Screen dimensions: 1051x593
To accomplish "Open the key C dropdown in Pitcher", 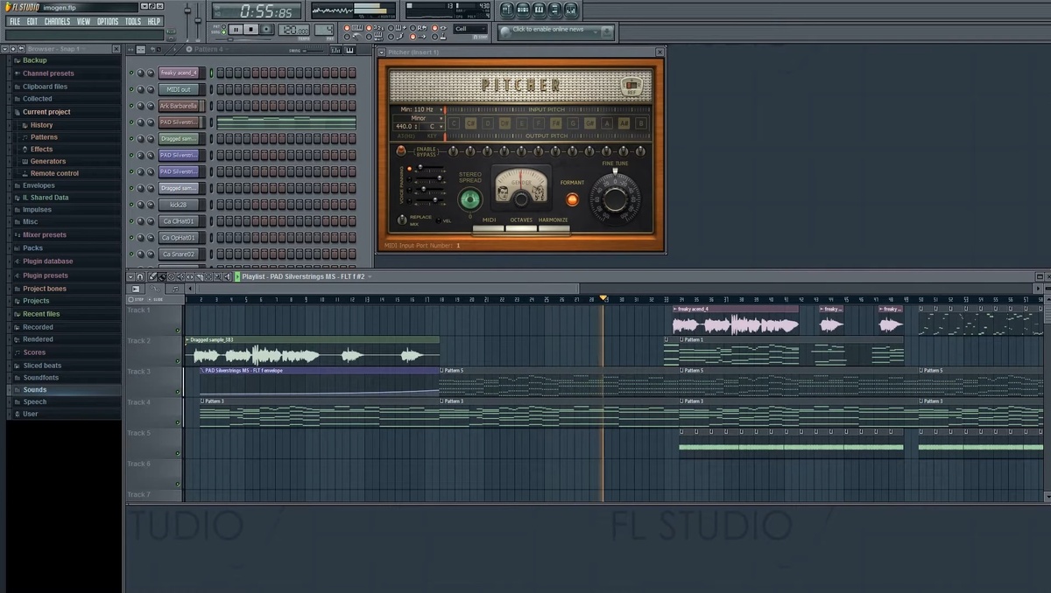I will [432, 127].
